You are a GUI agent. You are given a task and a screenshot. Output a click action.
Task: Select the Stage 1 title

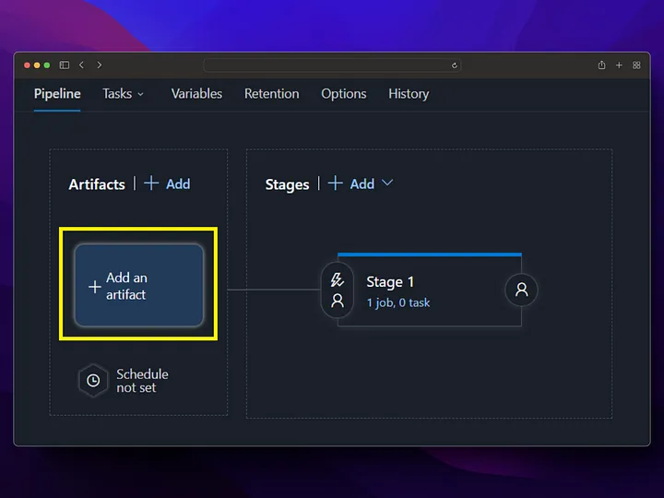coord(389,281)
